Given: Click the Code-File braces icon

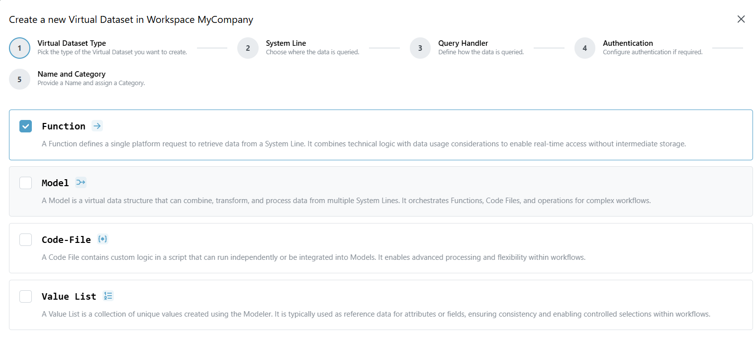Looking at the screenshot, I should (102, 239).
